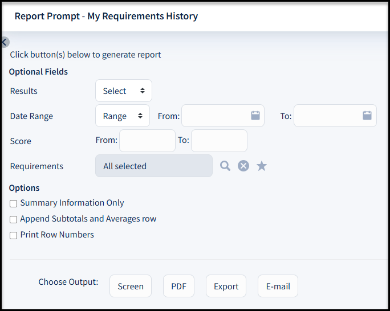This screenshot has height=311, width=390.
Task: Toggle the Print Row Numbers checkbox
Action: point(14,235)
